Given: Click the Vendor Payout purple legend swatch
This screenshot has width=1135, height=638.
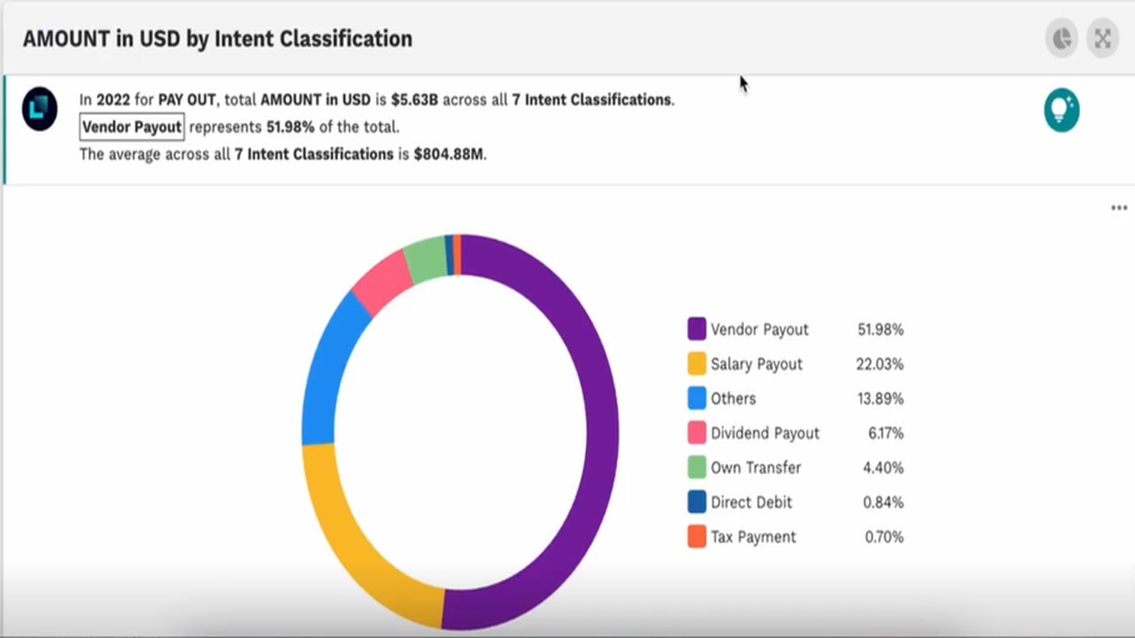Looking at the screenshot, I should pyautogui.click(x=697, y=329).
